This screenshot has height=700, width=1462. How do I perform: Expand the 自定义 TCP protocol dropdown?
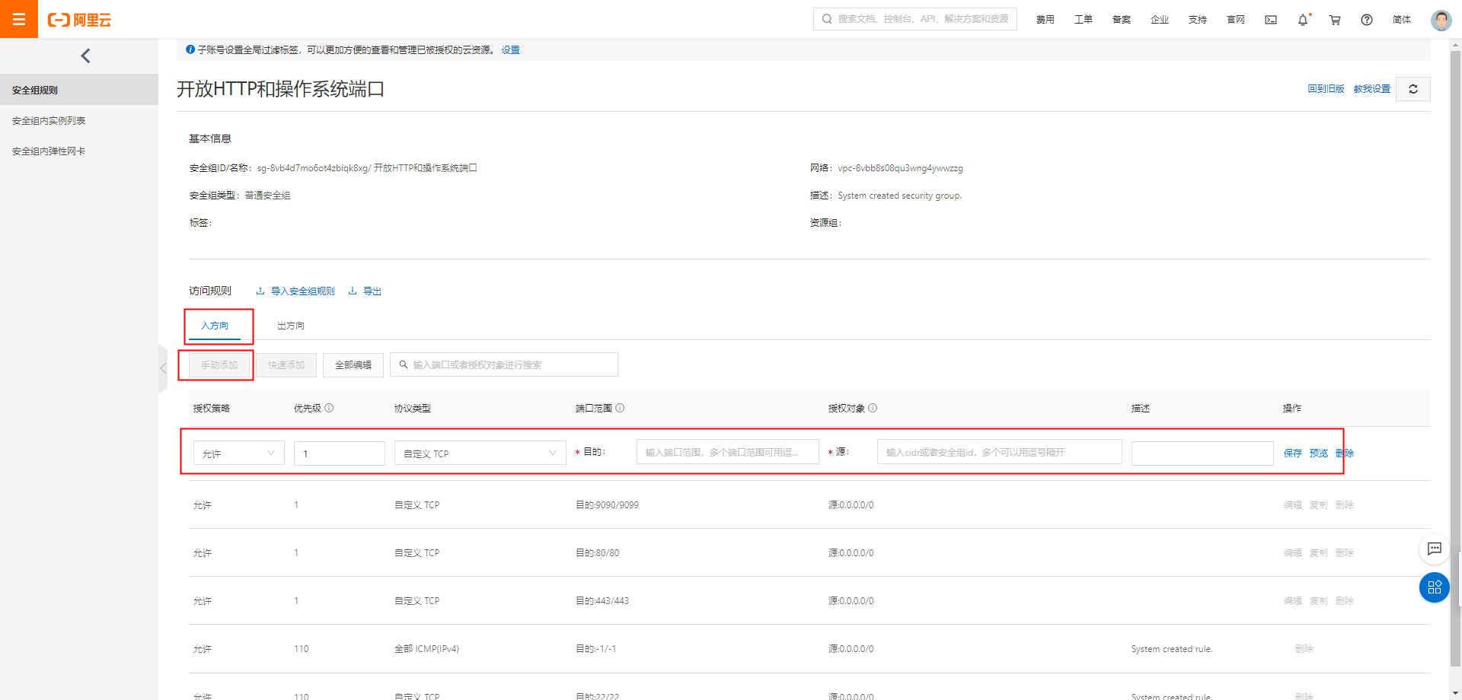click(480, 453)
